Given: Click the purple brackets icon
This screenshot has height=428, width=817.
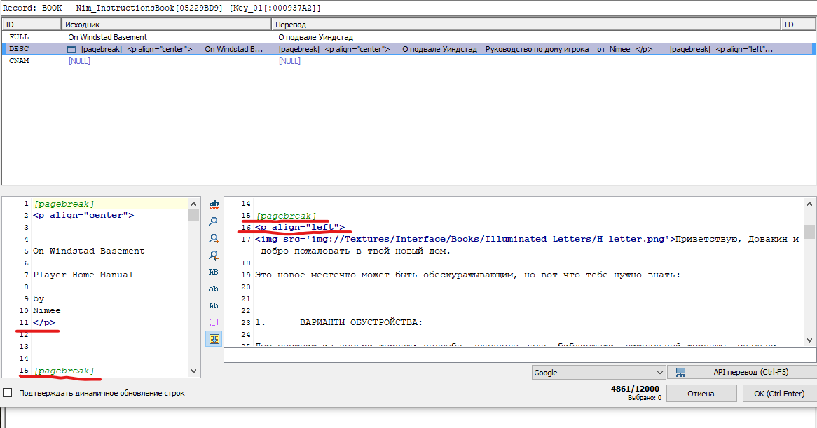Looking at the screenshot, I should pos(214,322).
